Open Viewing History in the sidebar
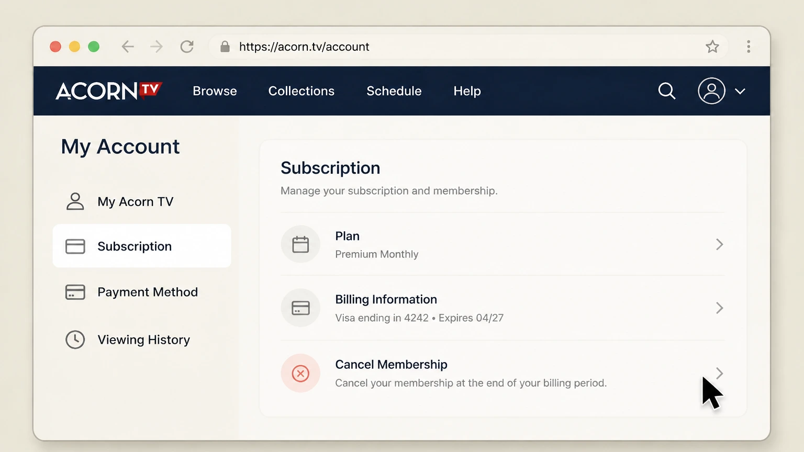 pyautogui.click(x=142, y=340)
